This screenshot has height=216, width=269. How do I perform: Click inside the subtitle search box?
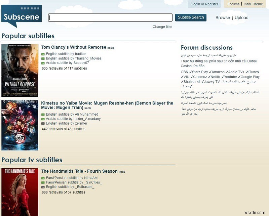[109, 17]
